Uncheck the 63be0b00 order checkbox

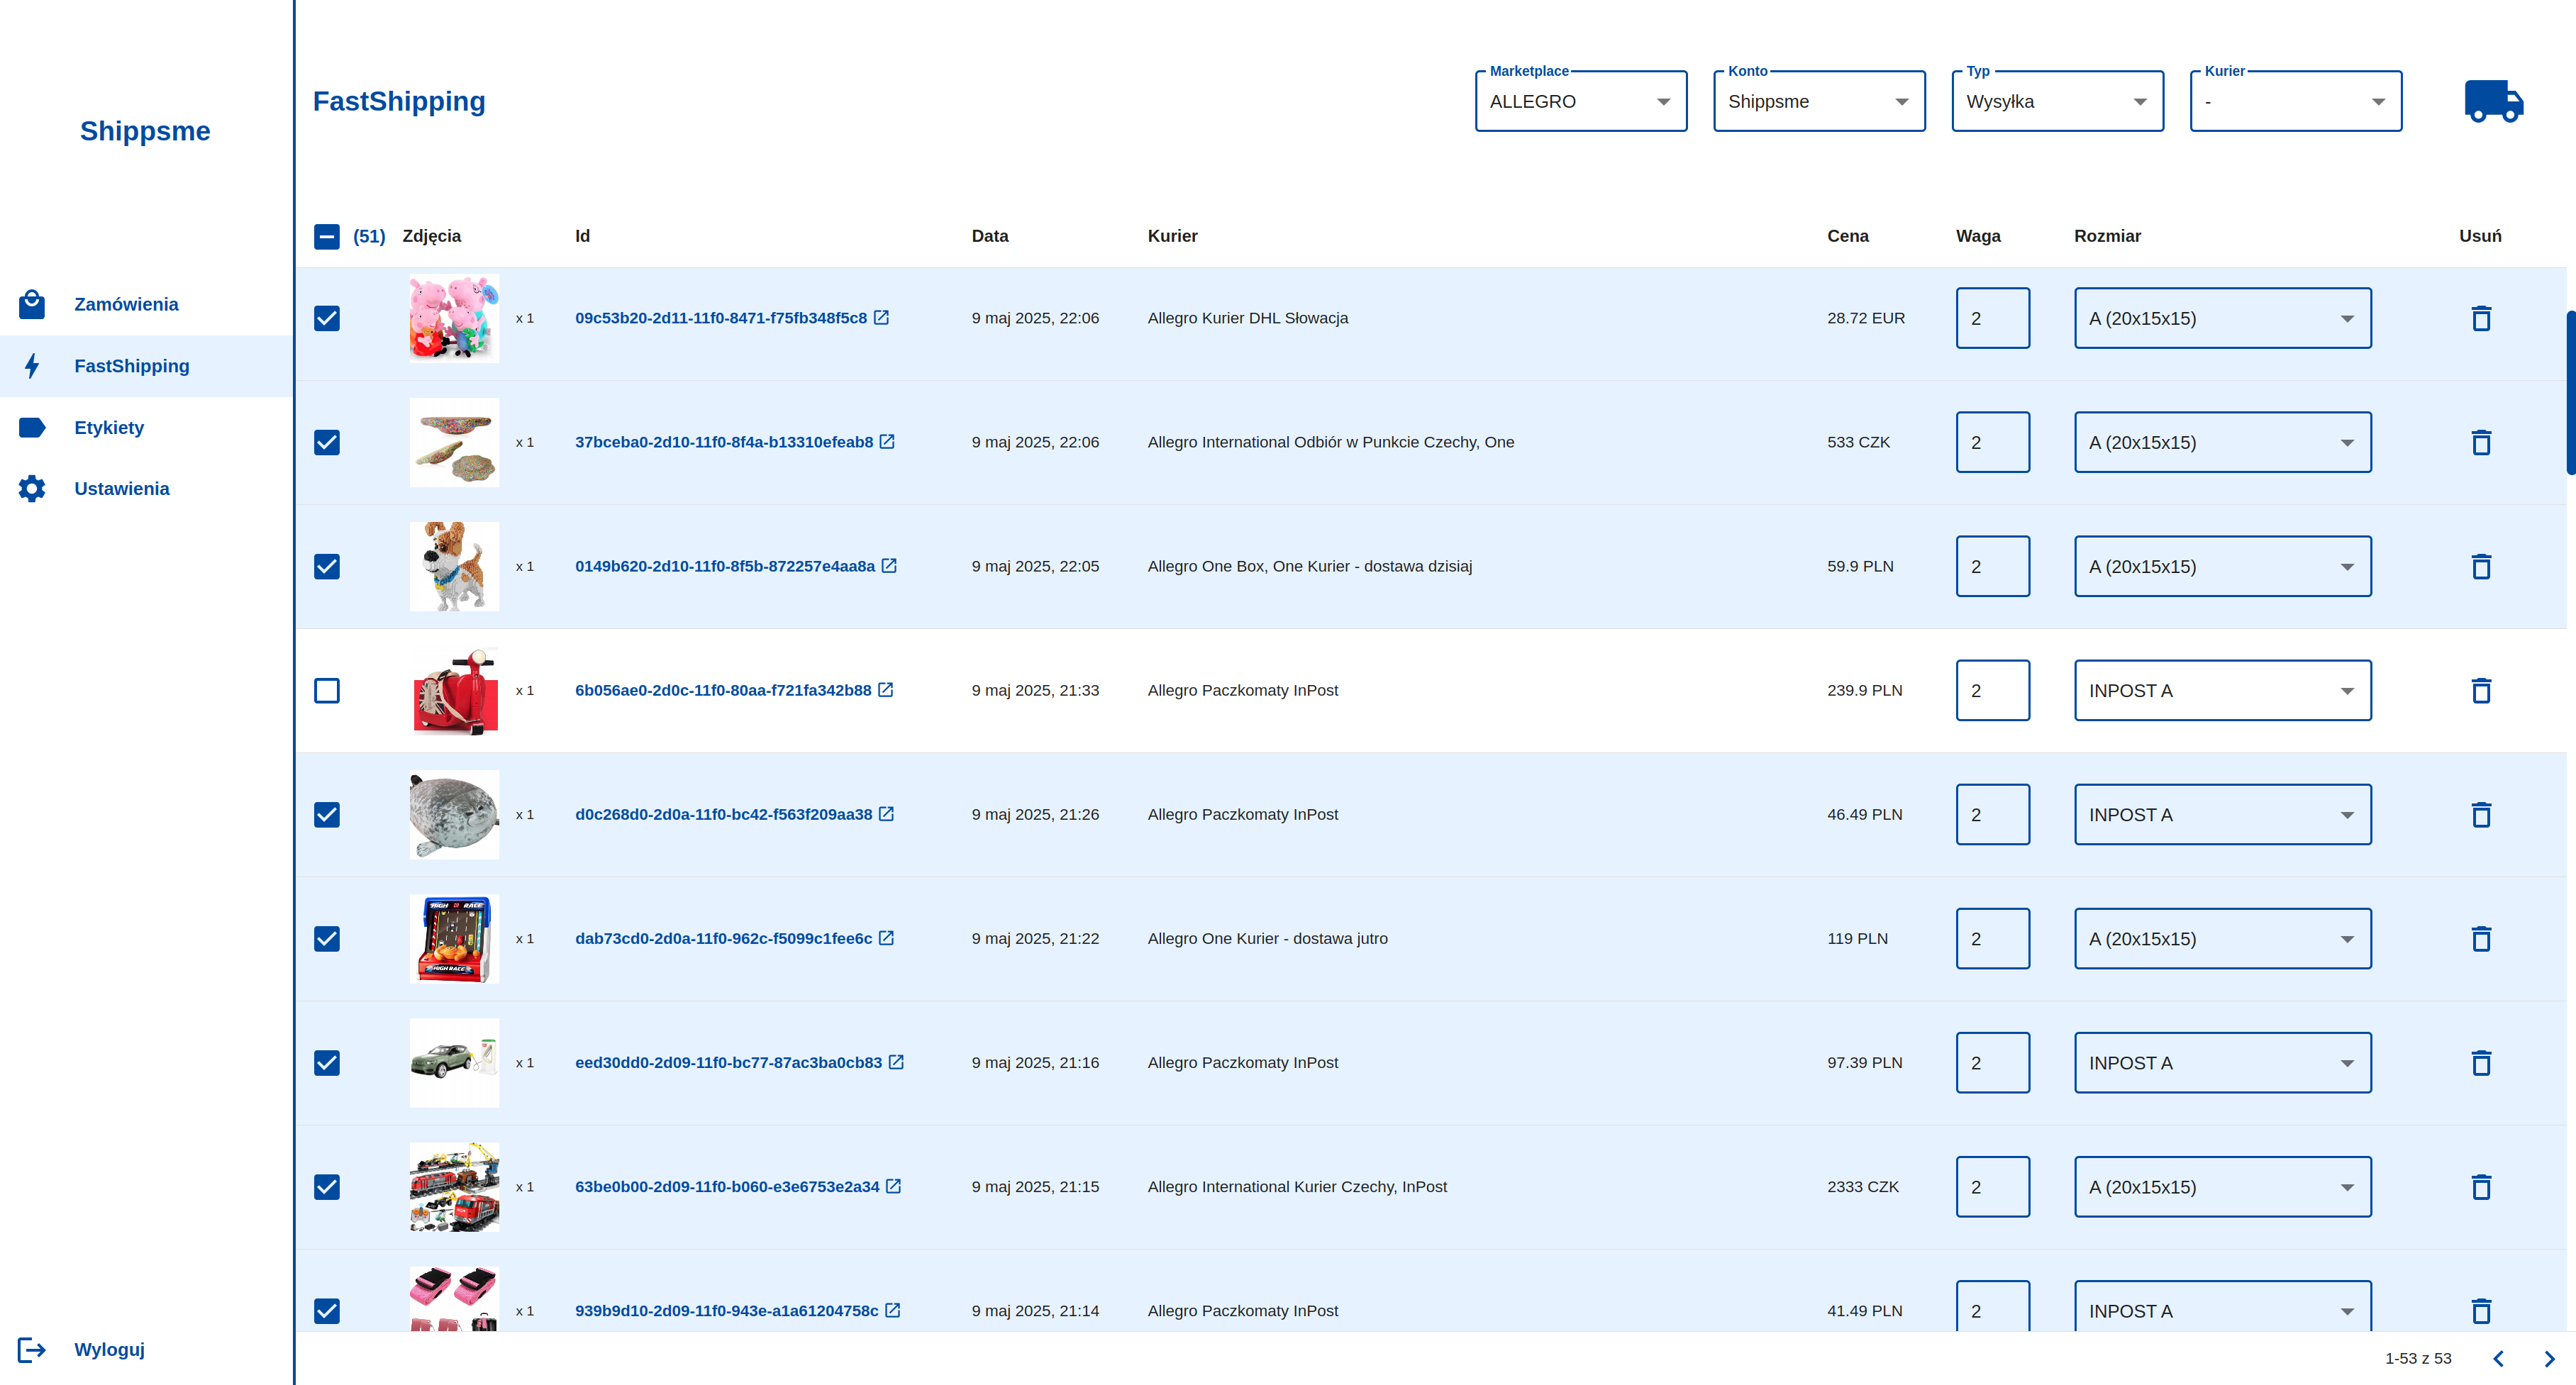click(x=327, y=1186)
